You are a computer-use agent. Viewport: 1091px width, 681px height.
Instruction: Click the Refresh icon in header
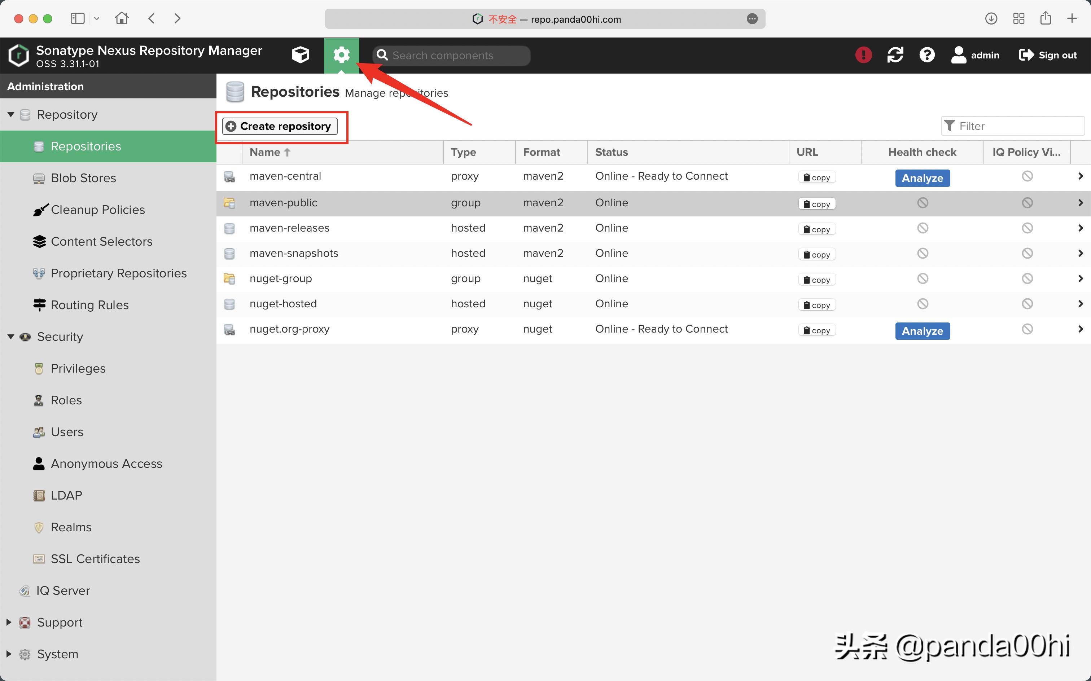coord(895,55)
